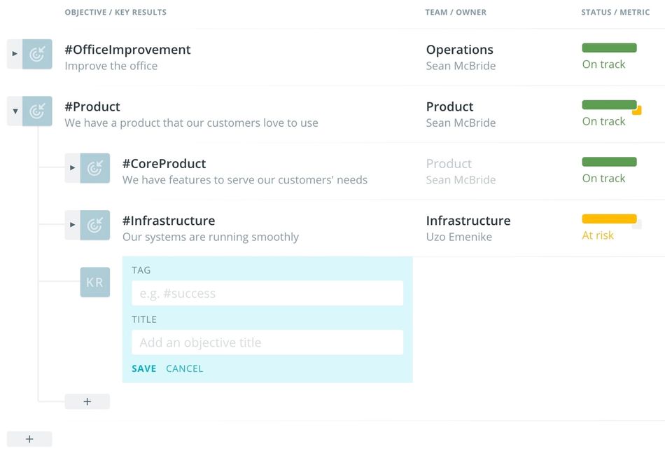
Task: Click the #Product objective target icon
Action: [x=37, y=111]
